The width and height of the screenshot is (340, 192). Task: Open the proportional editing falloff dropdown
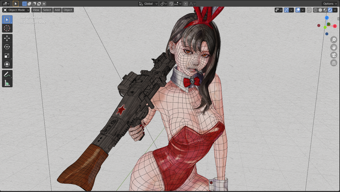point(192,4)
